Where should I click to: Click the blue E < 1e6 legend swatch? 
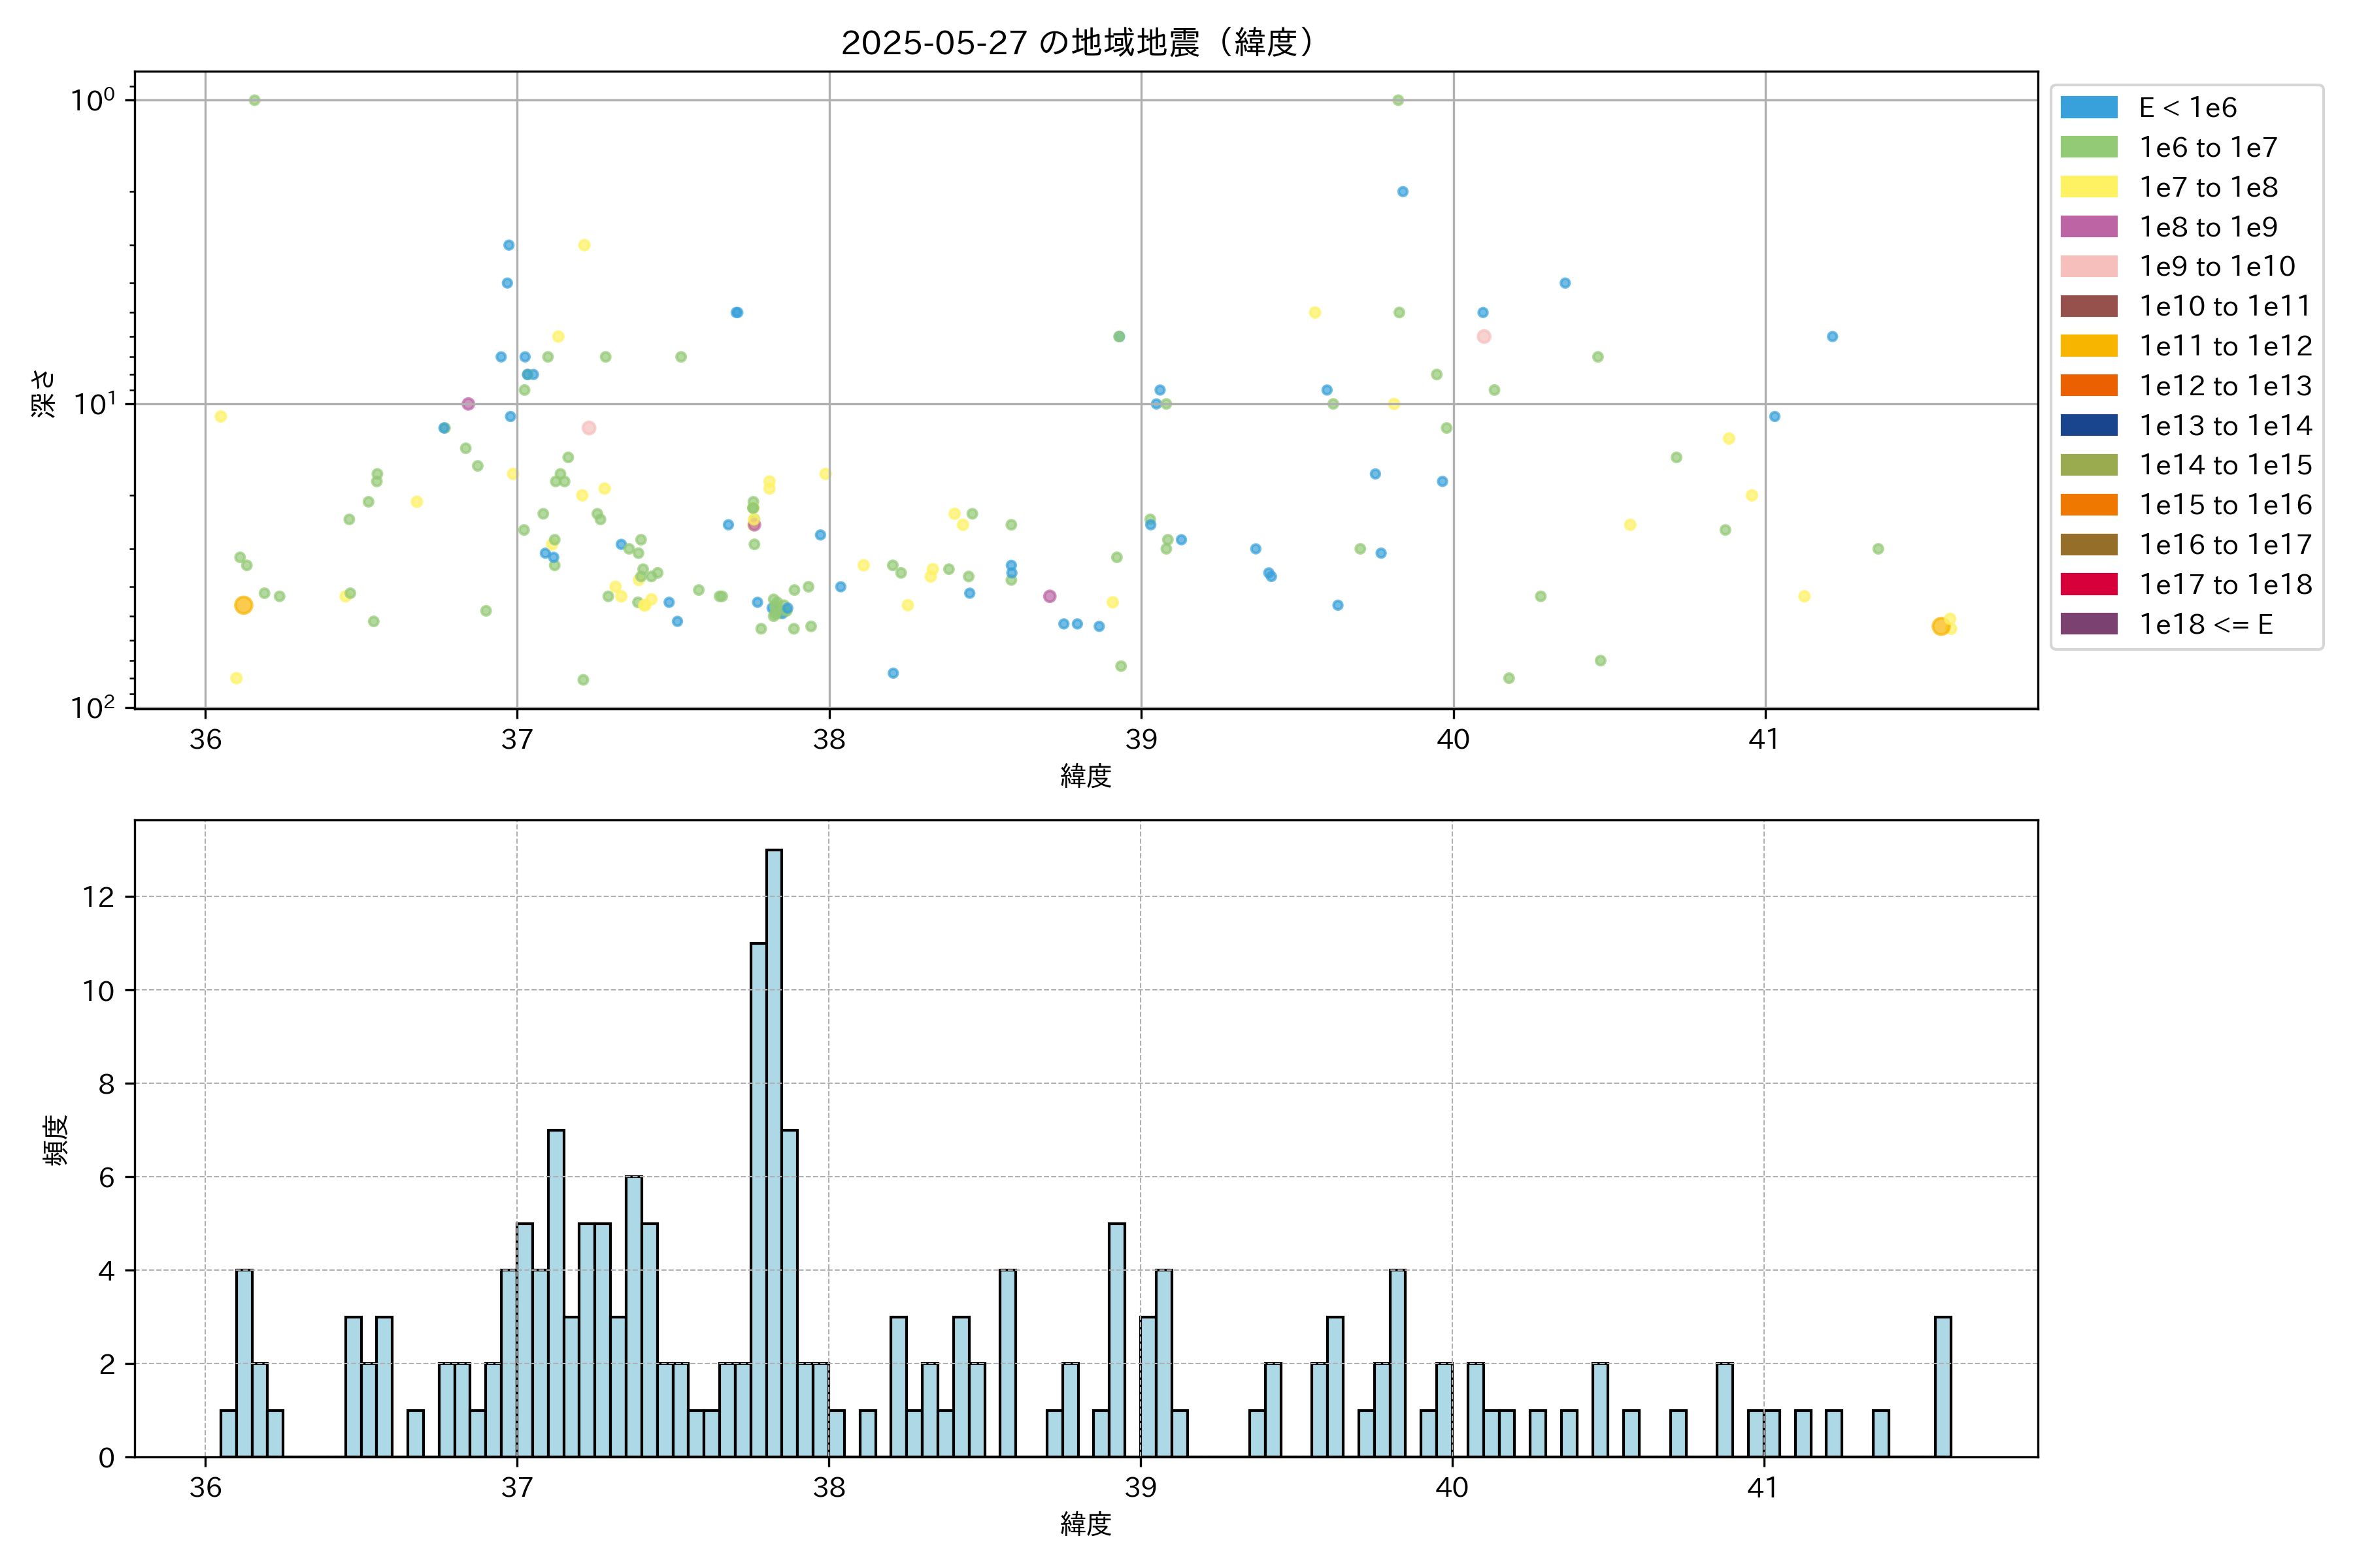2088,108
